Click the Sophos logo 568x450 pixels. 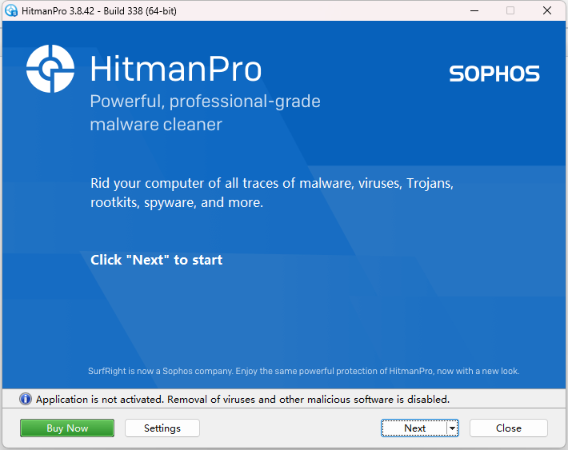point(494,74)
